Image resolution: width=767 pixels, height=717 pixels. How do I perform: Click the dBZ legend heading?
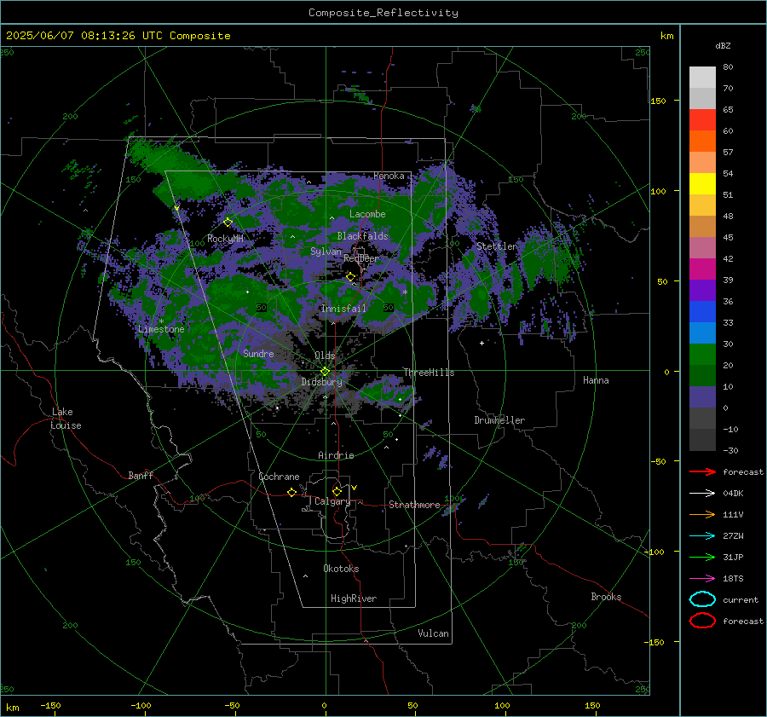pos(723,45)
